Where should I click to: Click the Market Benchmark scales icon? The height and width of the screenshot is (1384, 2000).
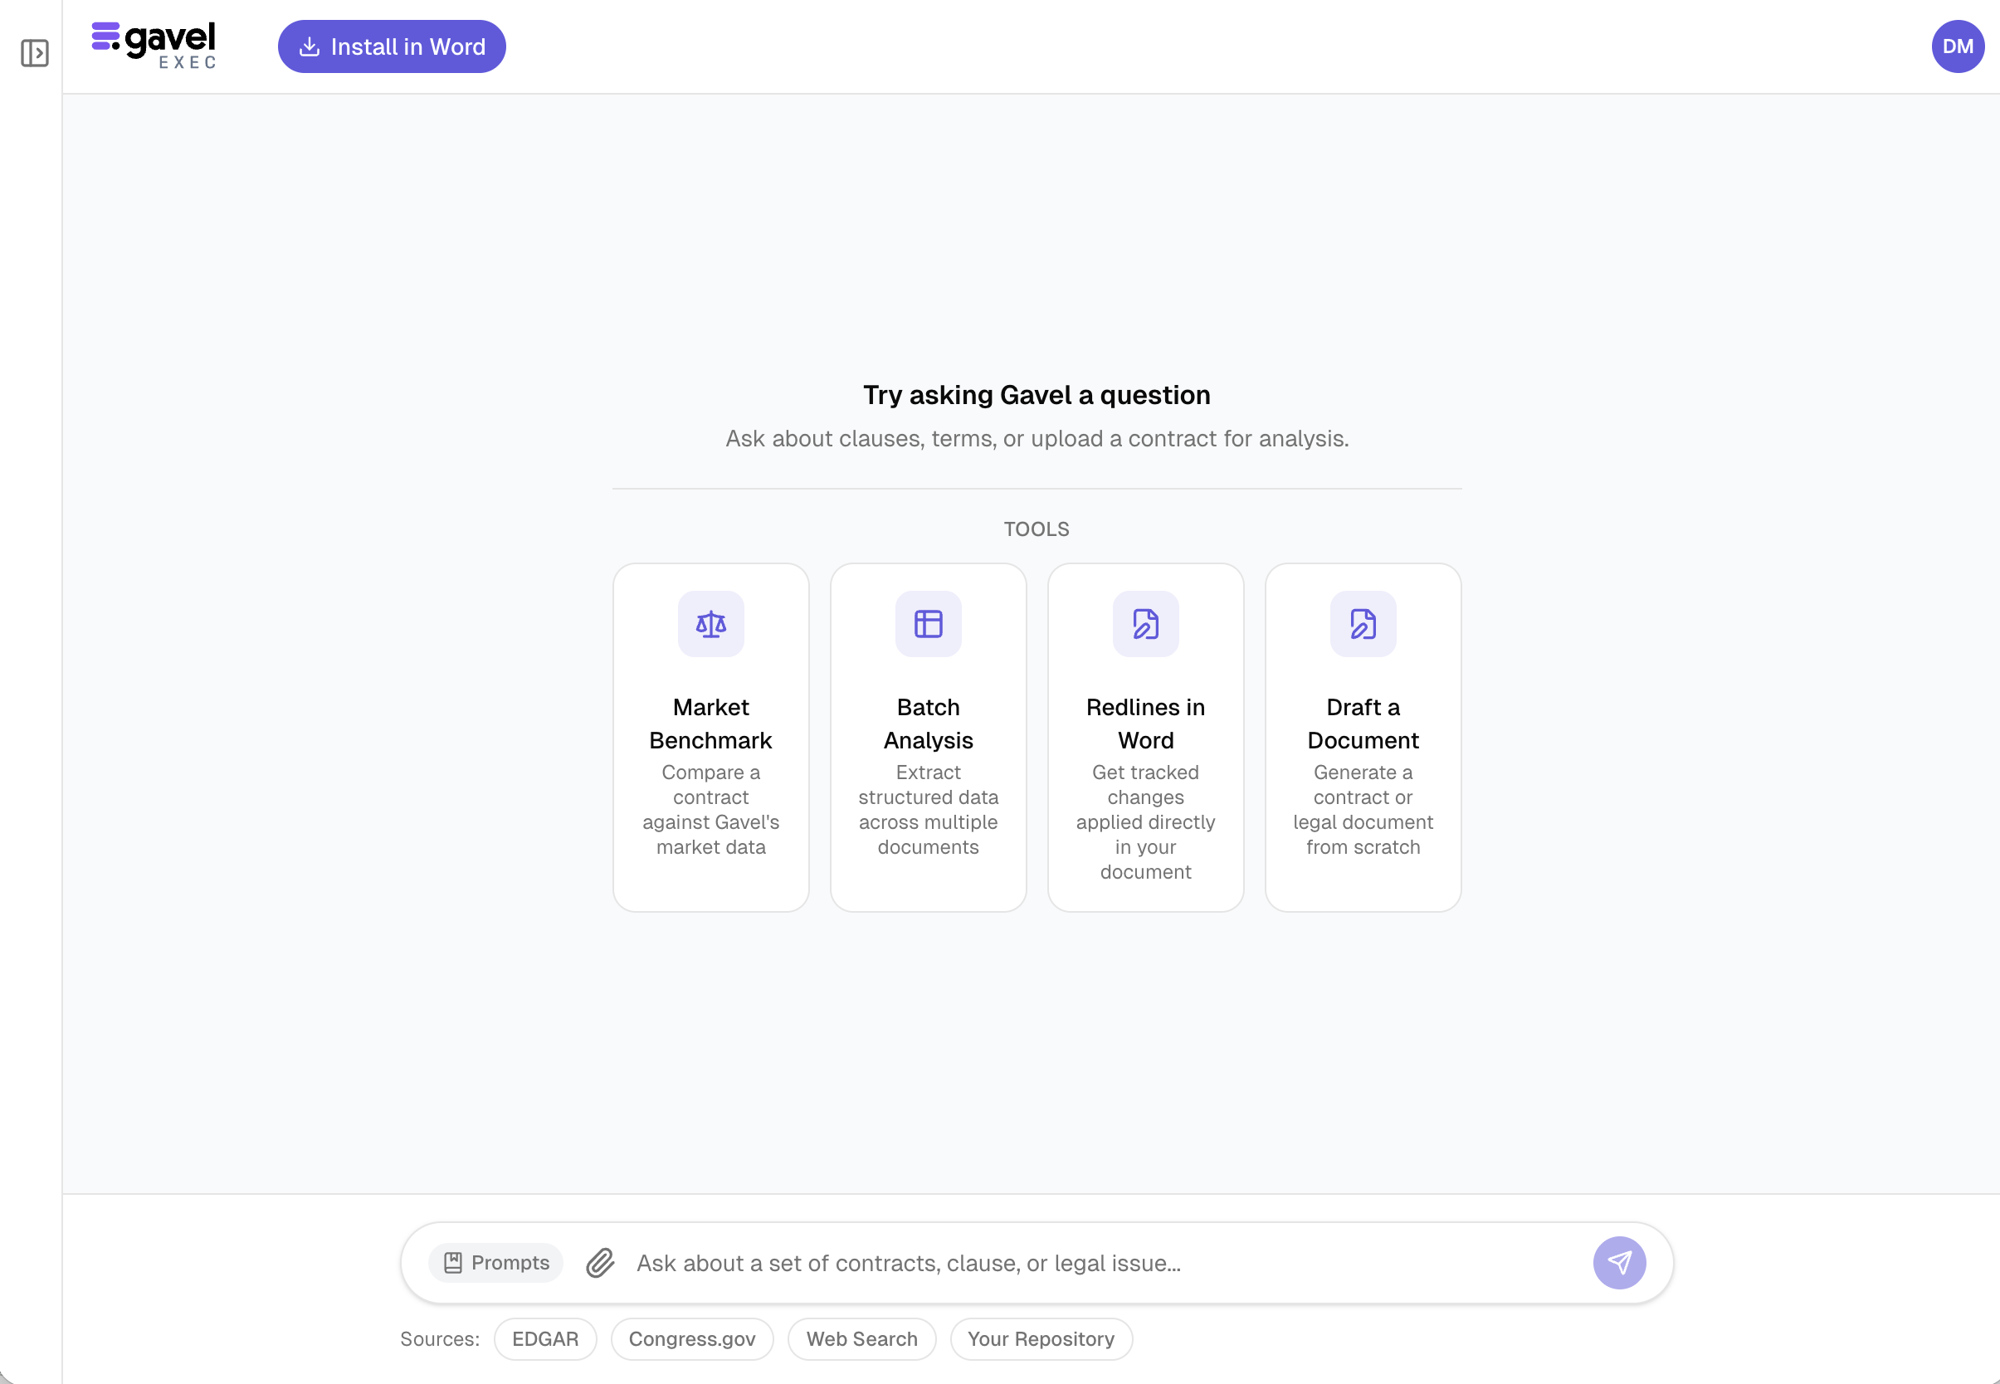[710, 623]
